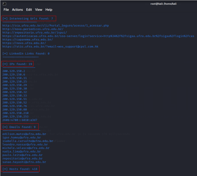
Task: Click the 'Hosts found: 418' line
Action: click(20, 169)
